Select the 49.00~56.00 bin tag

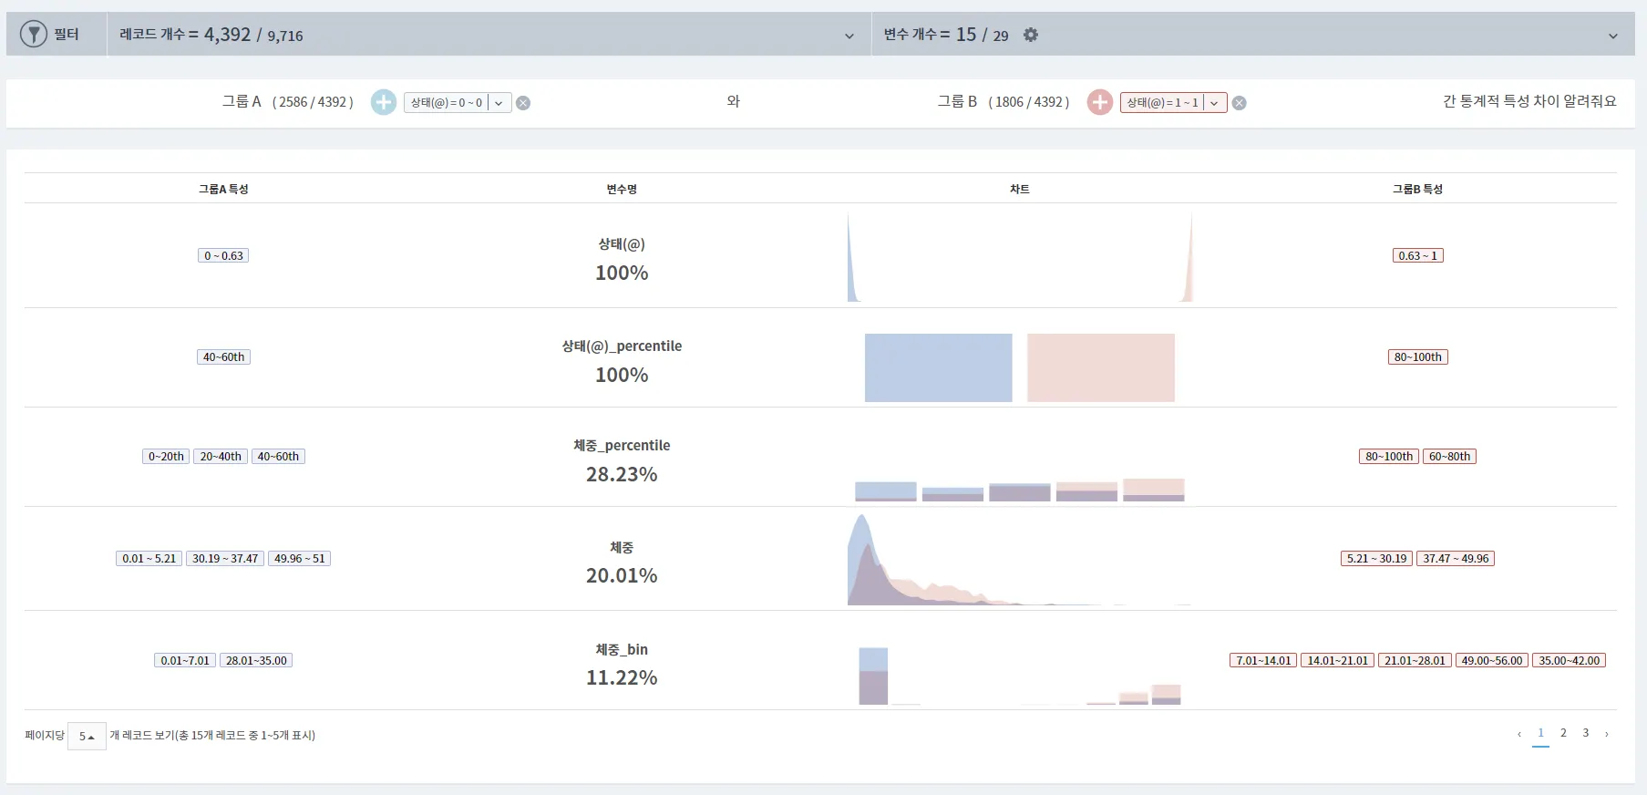pyautogui.click(x=1492, y=660)
